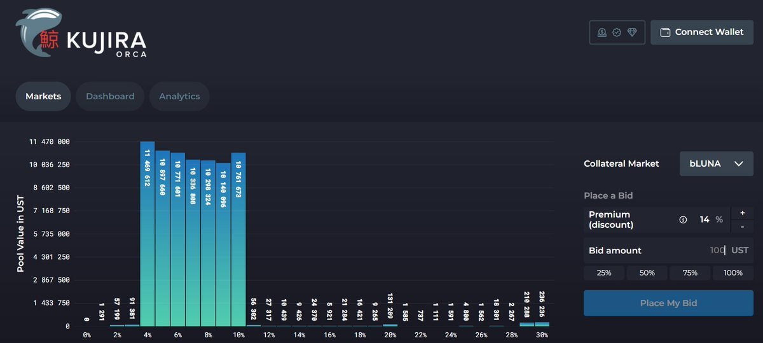Viewport: 763px width, 343px height.
Task: Click the Collateral Market label
Action: point(621,164)
